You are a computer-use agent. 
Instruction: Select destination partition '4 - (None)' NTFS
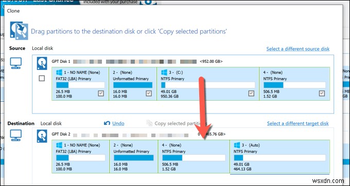coord(194,157)
